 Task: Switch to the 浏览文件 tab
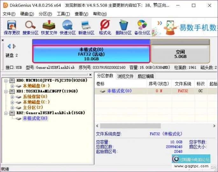(x=125, y=76)
